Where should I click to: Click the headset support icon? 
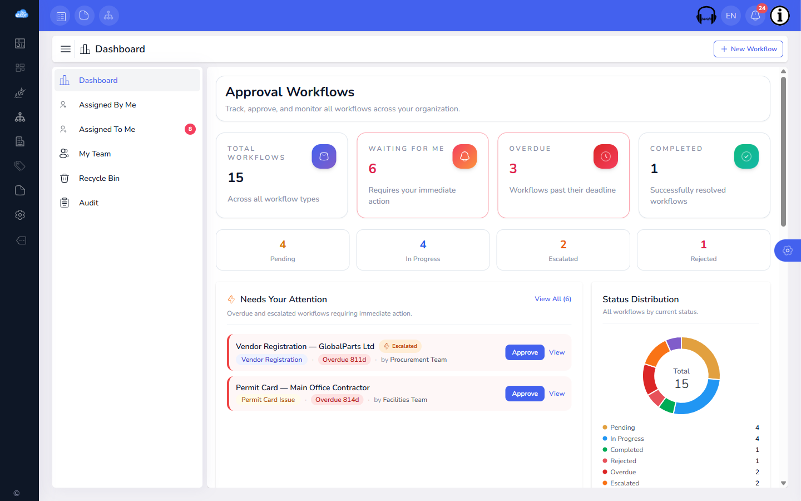706,16
